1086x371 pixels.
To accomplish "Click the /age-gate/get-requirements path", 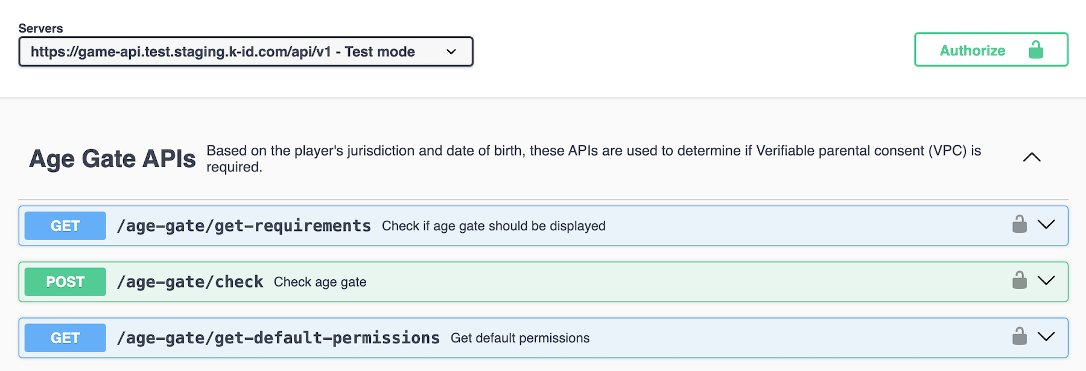I will pyautogui.click(x=244, y=226).
